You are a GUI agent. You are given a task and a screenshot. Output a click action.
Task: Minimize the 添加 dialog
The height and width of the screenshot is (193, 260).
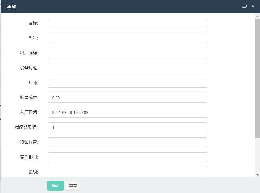pos(236,6)
